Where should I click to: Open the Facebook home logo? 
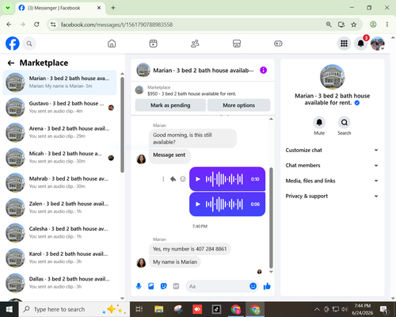pos(13,44)
